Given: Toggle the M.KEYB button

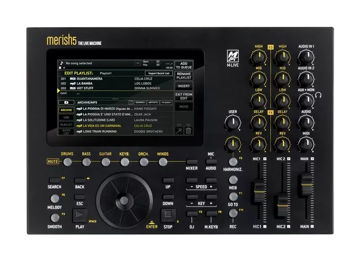Looking at the screenshot, I should click(x=211, y=214).
